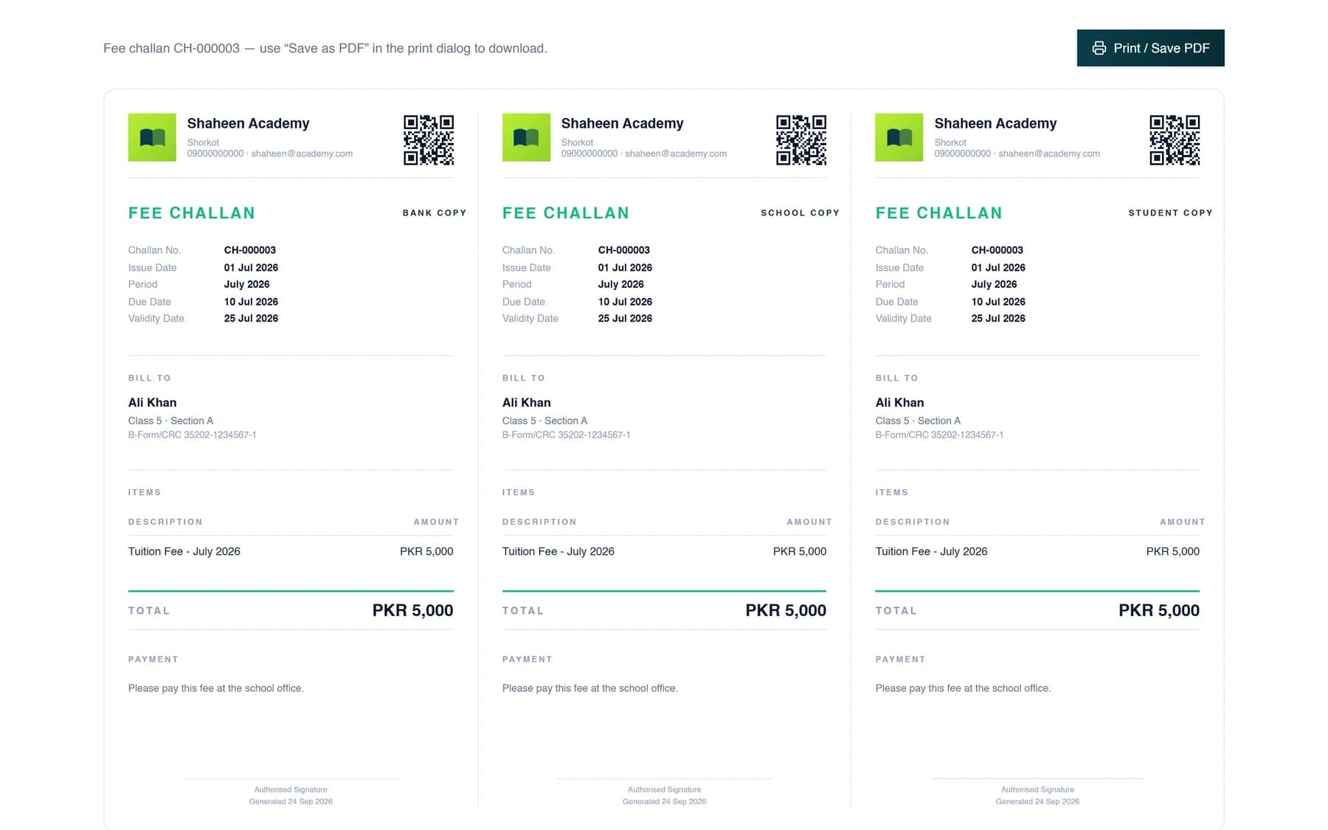Viewport: 1328px width, 830px height.
Task: Click the QR code on School Copy
Action: (x=801, y=139)
